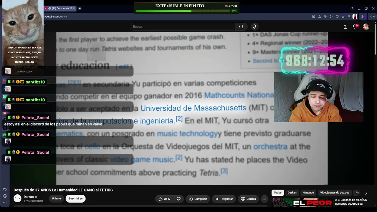
Task: Open sidebar favorites heart icon
Action: [x=5, y=190]
